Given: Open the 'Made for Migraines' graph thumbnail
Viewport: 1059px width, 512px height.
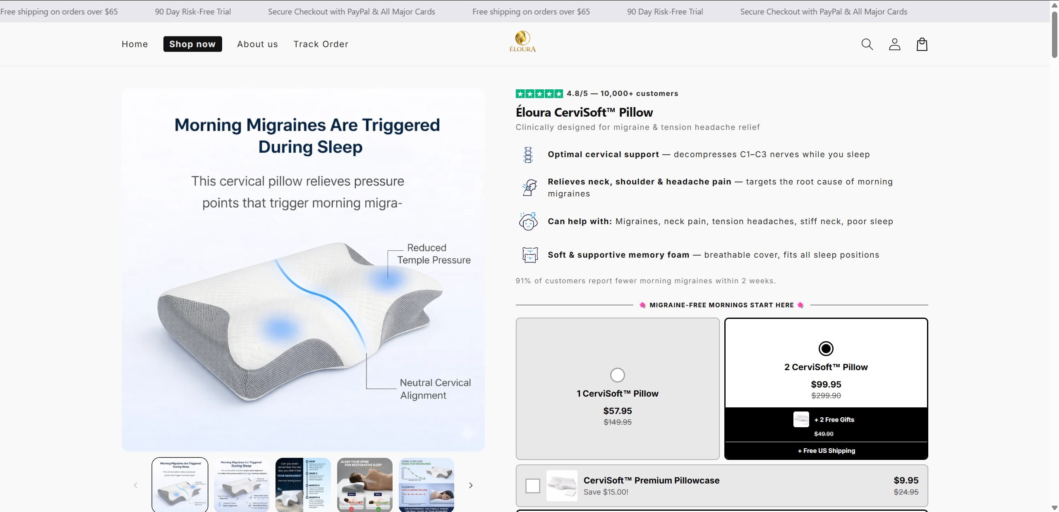Looking at the screenshot, I should click(426, 485).
